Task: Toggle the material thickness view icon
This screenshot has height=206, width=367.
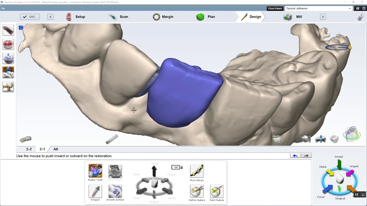Action: [x=320, y=139]
